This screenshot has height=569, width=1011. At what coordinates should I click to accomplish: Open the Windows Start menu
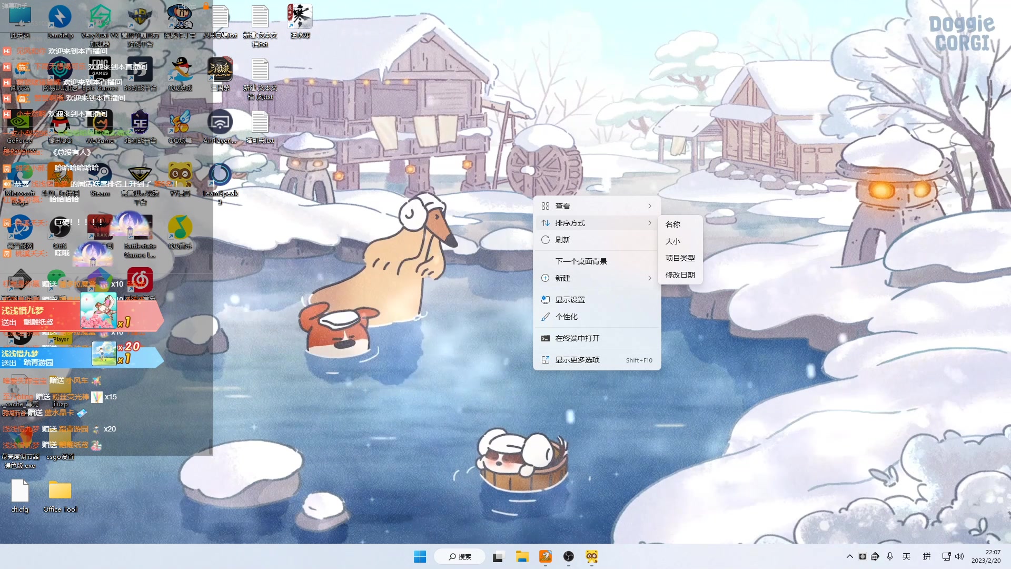pos(420,556)
